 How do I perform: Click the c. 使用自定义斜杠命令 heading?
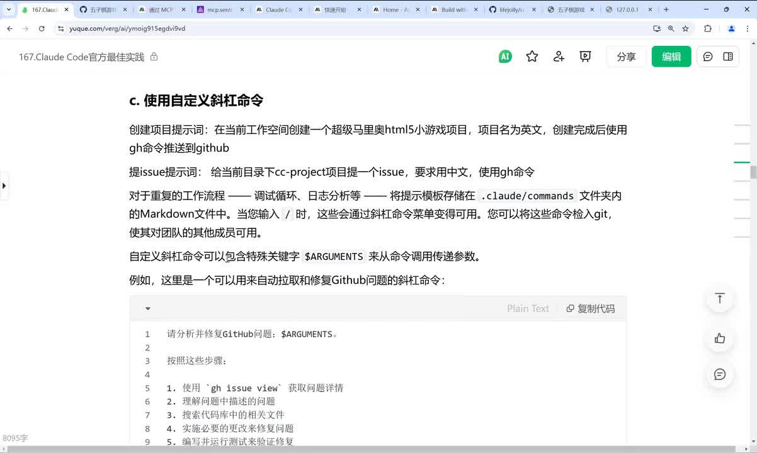[196, 100]
